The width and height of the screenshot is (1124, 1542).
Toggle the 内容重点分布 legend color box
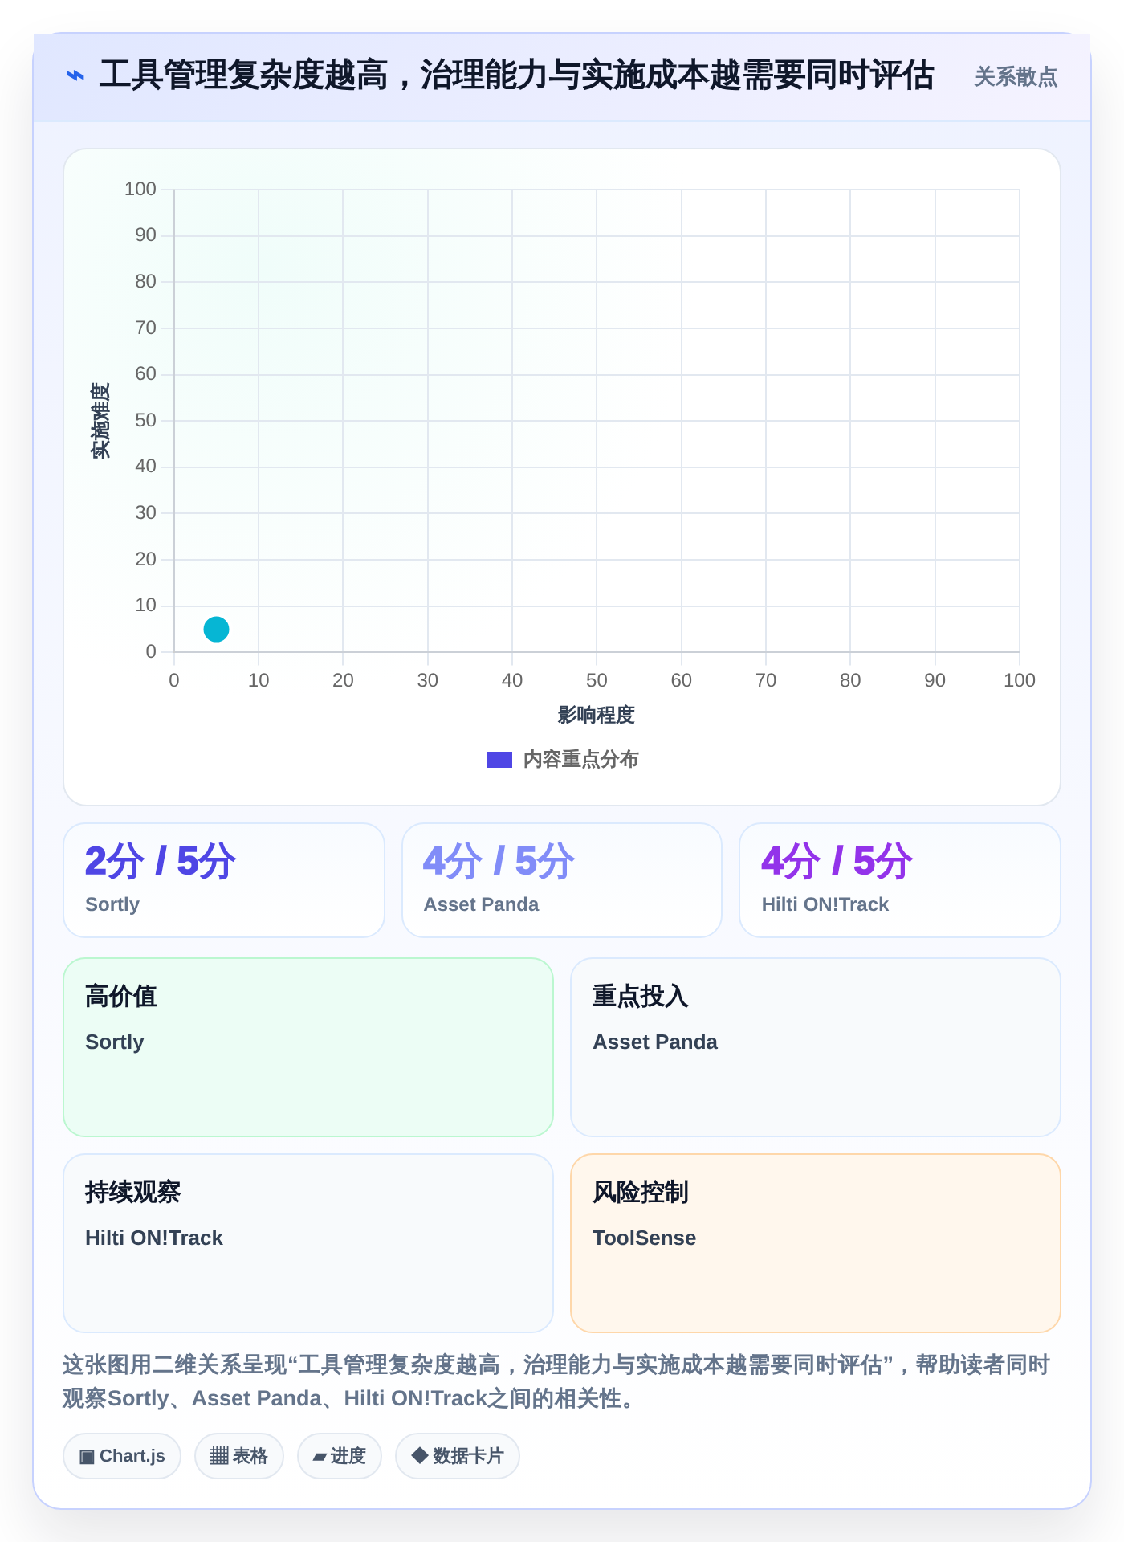499,760
